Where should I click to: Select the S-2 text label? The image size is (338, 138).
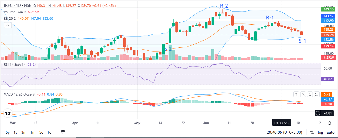[168, 48]
